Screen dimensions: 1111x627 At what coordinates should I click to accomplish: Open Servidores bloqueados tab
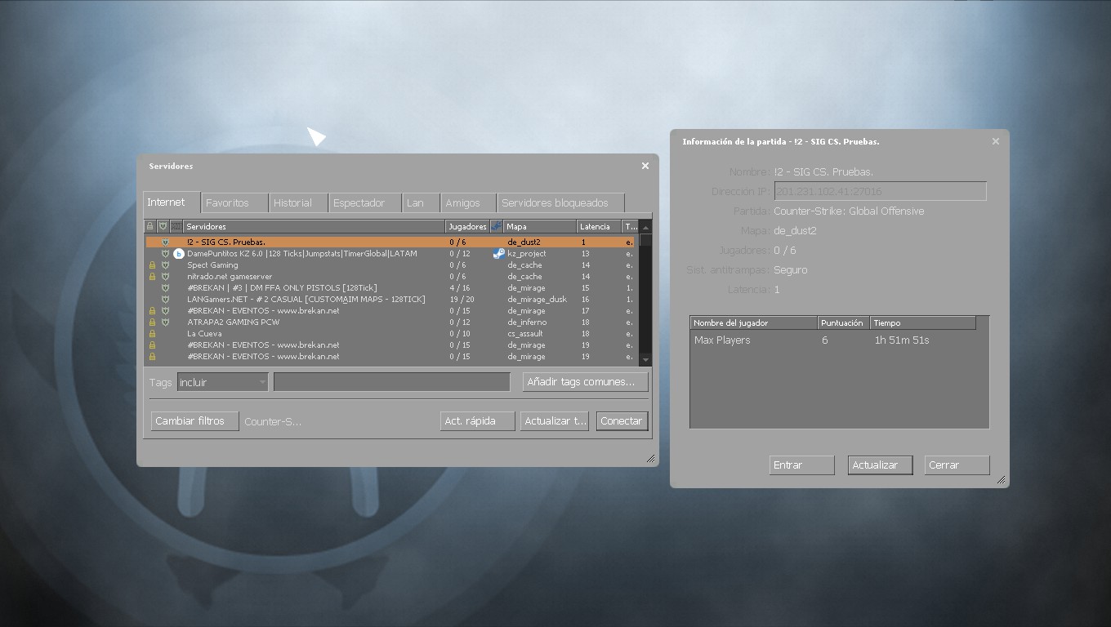561,202
